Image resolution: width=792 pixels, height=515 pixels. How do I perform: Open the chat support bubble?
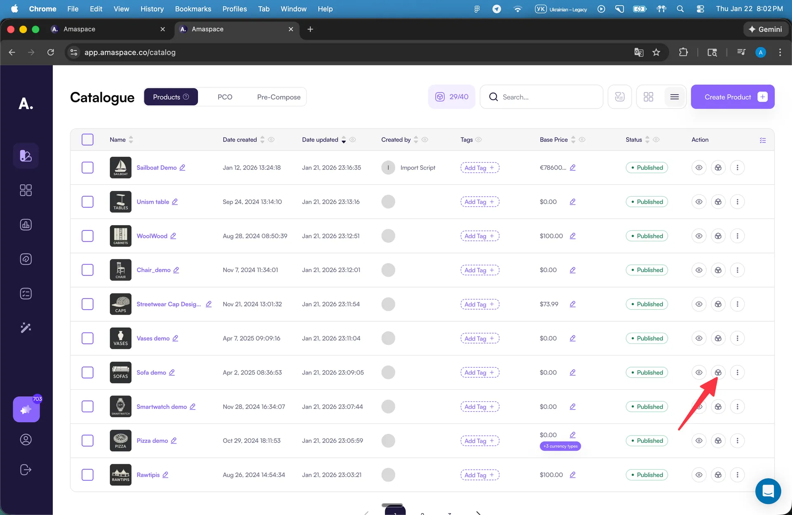[x=768, y=491]
